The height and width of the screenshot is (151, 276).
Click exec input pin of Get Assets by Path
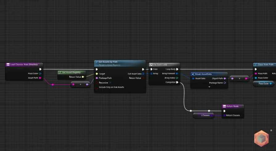point(97,69)
